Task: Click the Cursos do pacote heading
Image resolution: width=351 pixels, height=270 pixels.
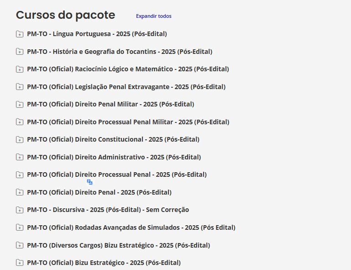Action: click(65, 15)
